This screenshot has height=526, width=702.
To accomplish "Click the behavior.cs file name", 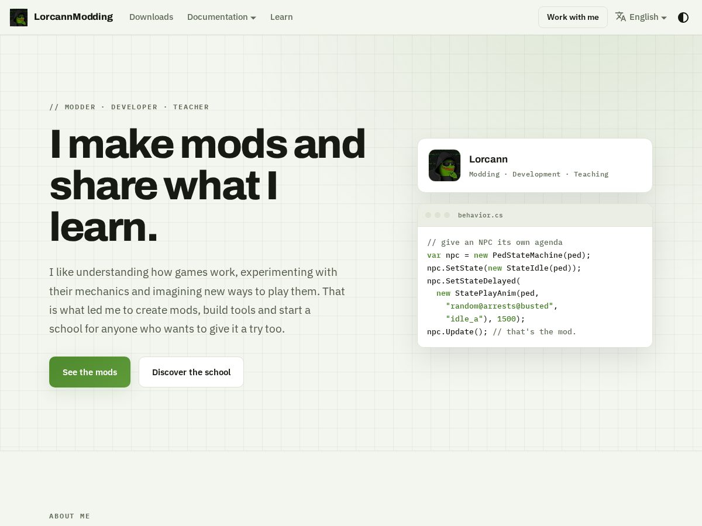I will click(x=480, y=215).
